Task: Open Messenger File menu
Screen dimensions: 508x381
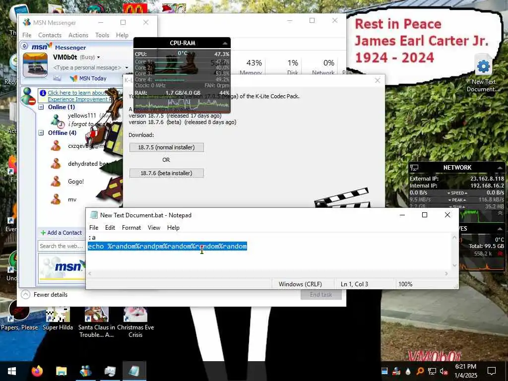Action: tap(27, 35)
